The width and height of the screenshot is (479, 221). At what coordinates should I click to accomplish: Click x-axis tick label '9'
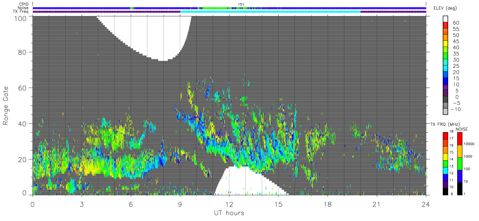pyautogui.click(x=180, y=204)
